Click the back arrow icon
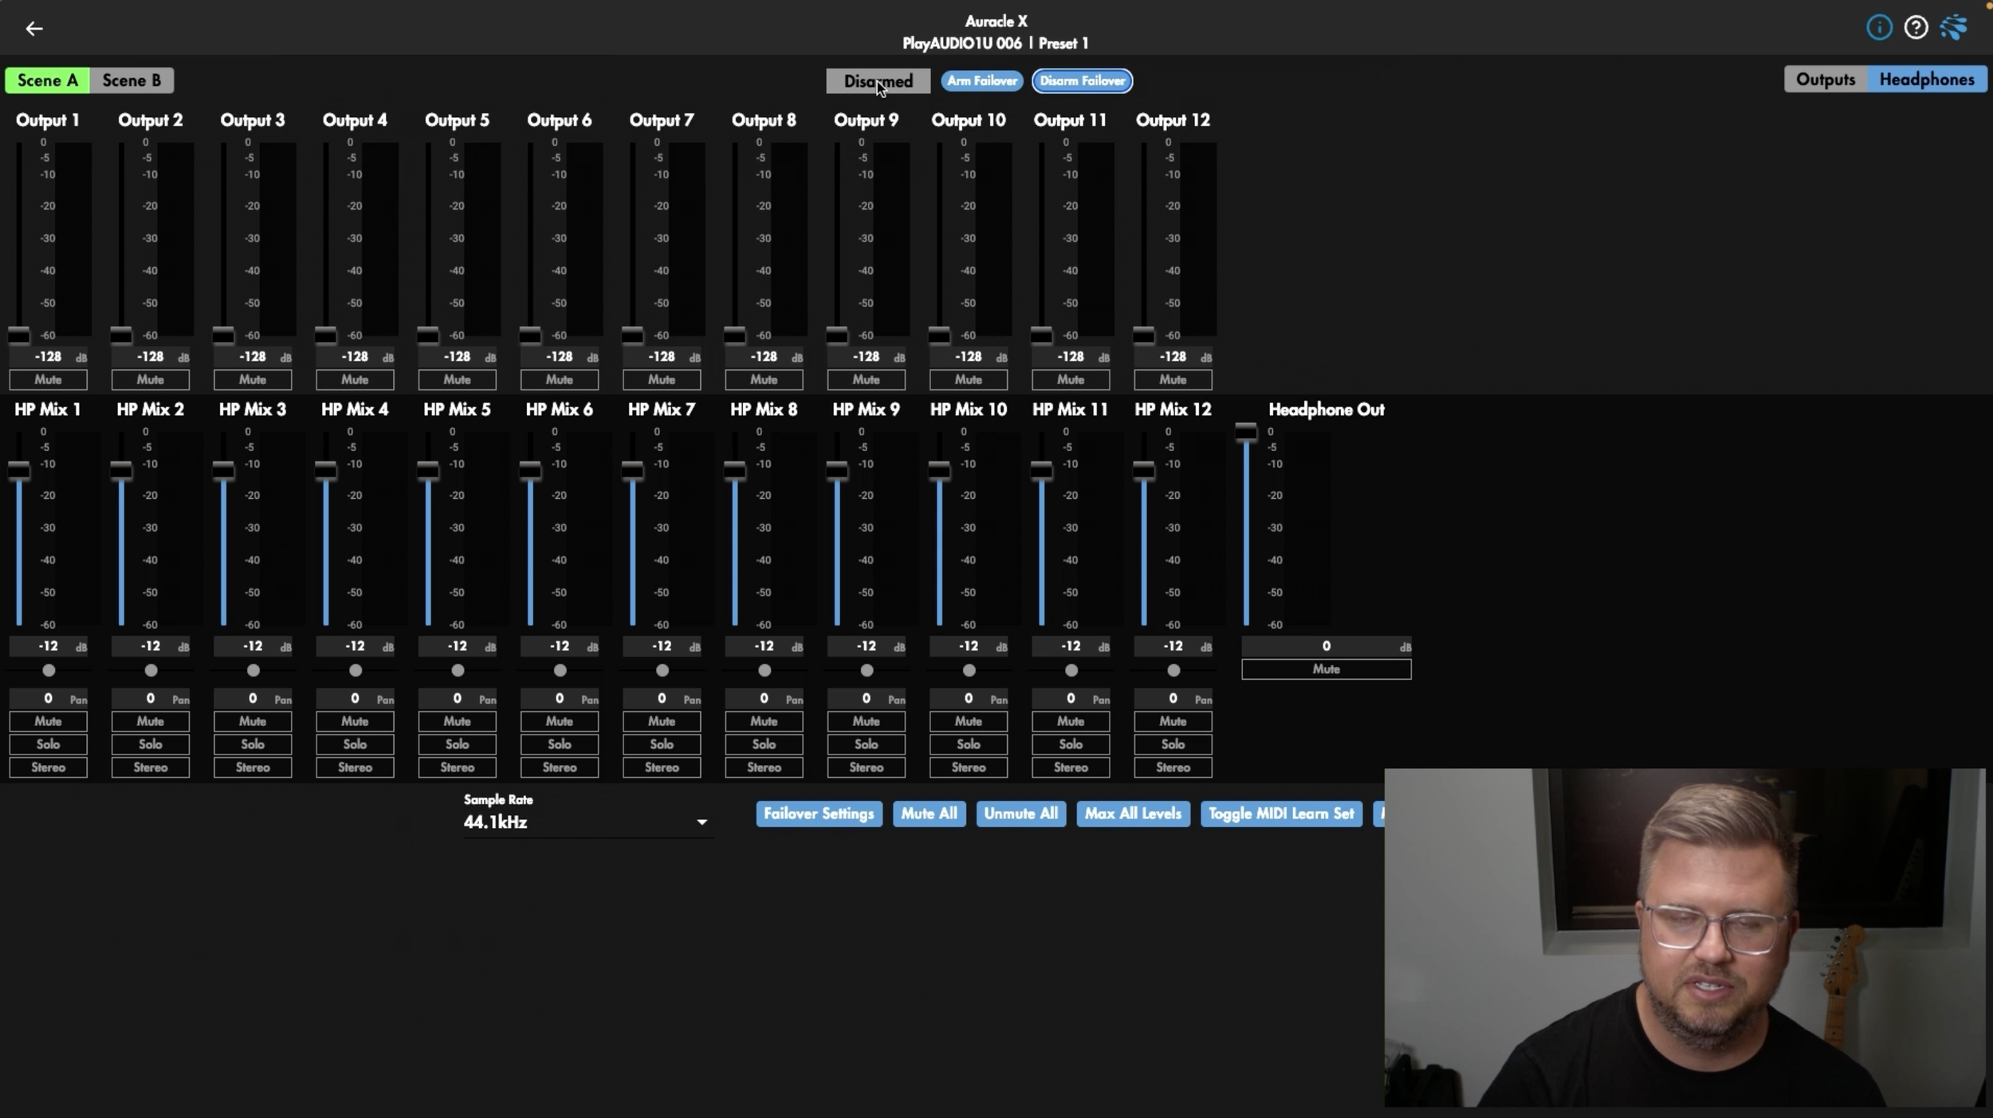Screen dimensions: 1993x1118 point(33,29)
